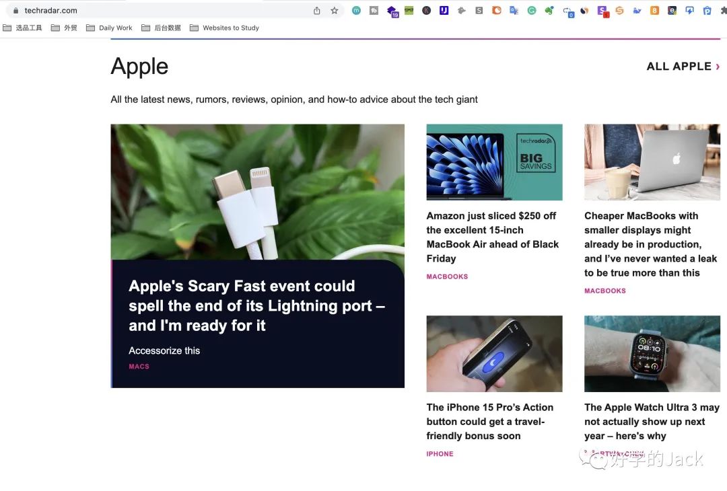The width and height of the screenshot is (727, 491).
Task: Click the 'Accessorize this' subtitle text
Action: point(164,350)
